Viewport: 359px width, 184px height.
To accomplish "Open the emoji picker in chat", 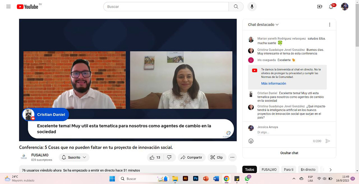I will [251, 141].
